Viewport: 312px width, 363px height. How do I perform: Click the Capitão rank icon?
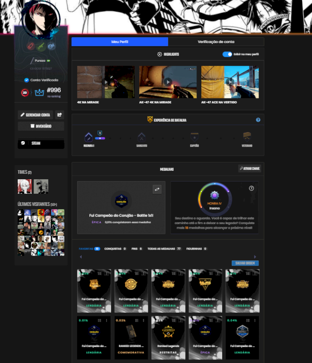click(x=195, y=137)
